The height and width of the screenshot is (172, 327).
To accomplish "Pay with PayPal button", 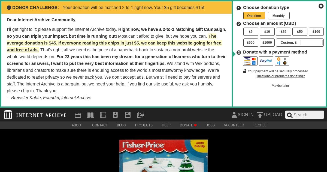I will [x=266, y=61].
